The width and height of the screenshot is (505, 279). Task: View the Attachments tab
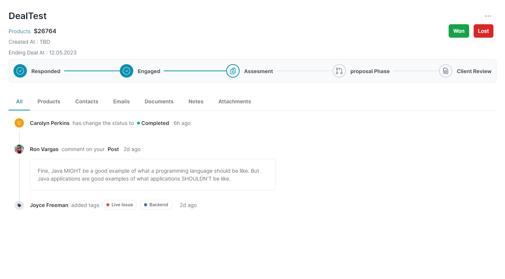click(x=234, y=101)
